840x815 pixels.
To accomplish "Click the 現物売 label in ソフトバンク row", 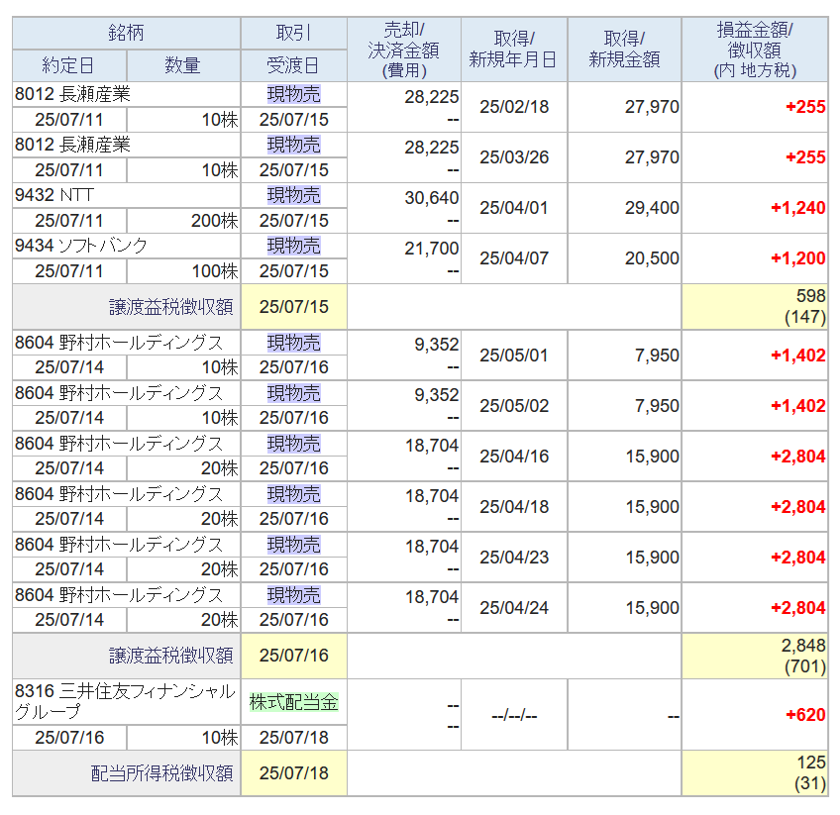I will 293,246.
